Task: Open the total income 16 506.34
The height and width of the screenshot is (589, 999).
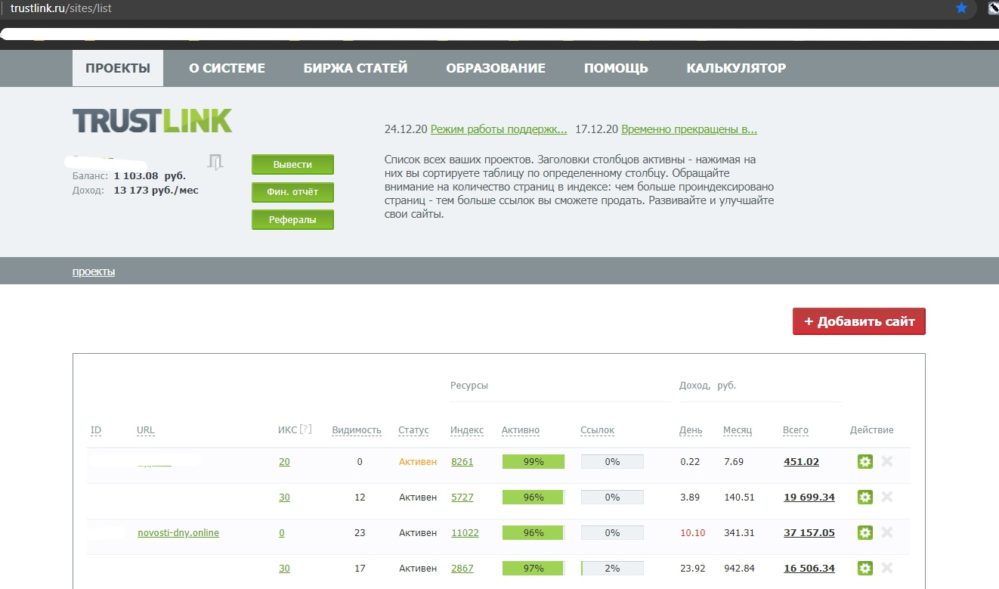Action: click(809, 569)
